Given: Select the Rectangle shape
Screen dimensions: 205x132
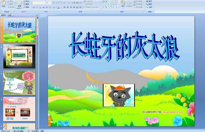Looking at the screenshot, I should click(114, 1).
